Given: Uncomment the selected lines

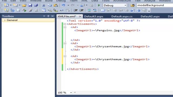Looking at the screenshot, I should click(95, 11).
